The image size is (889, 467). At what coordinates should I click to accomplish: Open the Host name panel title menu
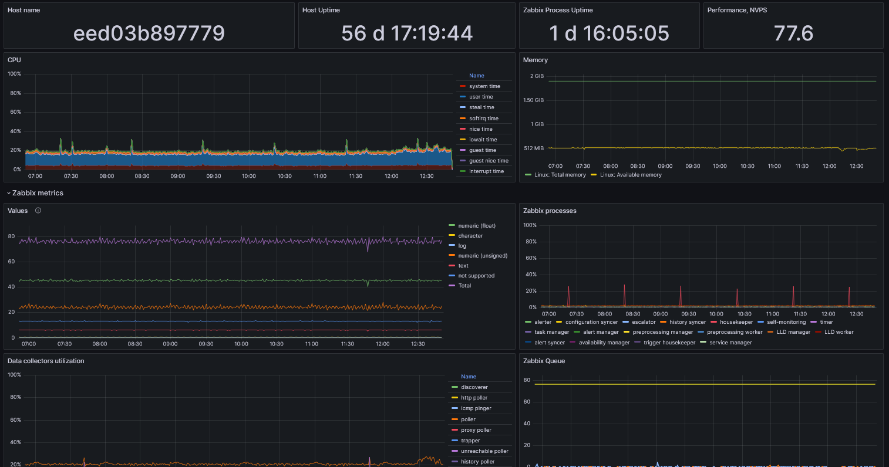pyautogui.click(x=24, y=10)
